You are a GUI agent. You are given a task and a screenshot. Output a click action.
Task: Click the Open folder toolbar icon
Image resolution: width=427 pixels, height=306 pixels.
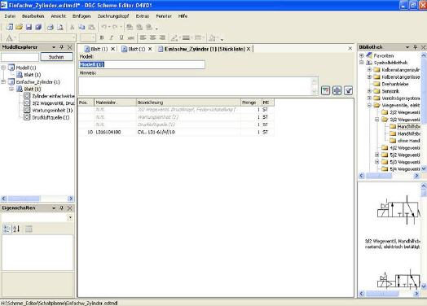tap(19, 27)
